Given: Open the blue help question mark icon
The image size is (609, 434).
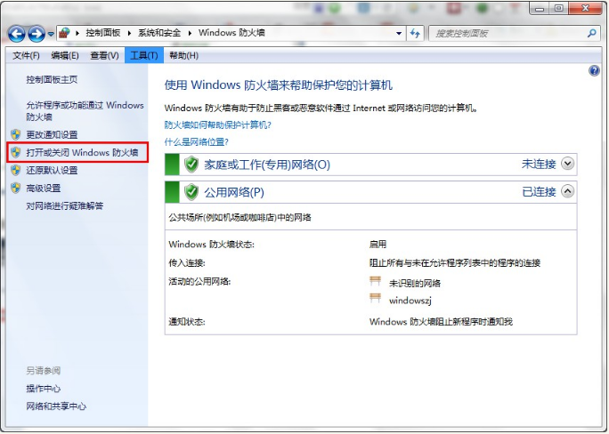Looking at the screenshot, I should click(x=594, y=70).
